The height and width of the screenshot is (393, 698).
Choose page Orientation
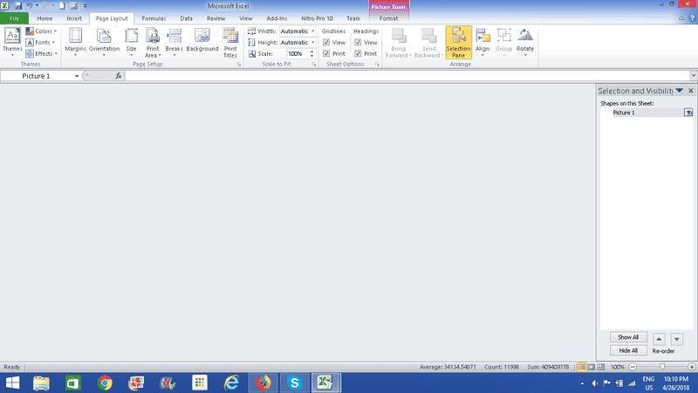[x=104, y=42]
